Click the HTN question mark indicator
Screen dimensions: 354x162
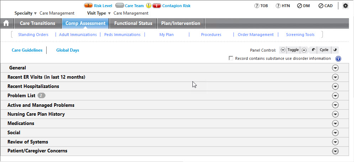tap(278, 6)
